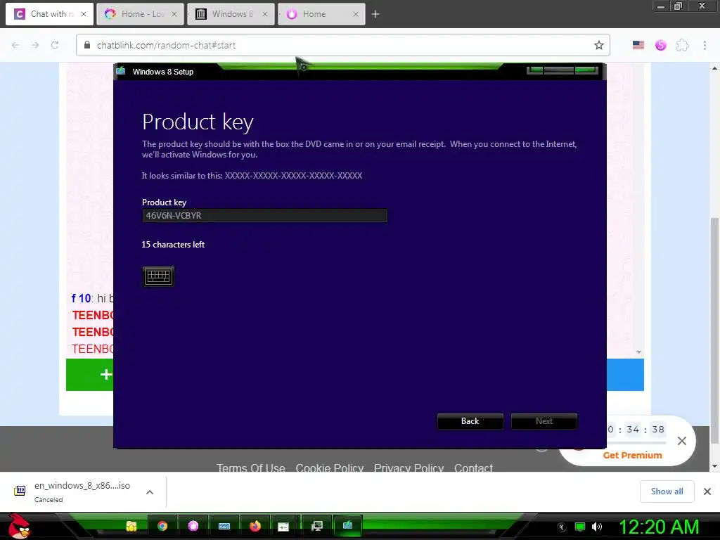
Task: Open the extensions puzzle icon
Action: click(x=682, y=45)
